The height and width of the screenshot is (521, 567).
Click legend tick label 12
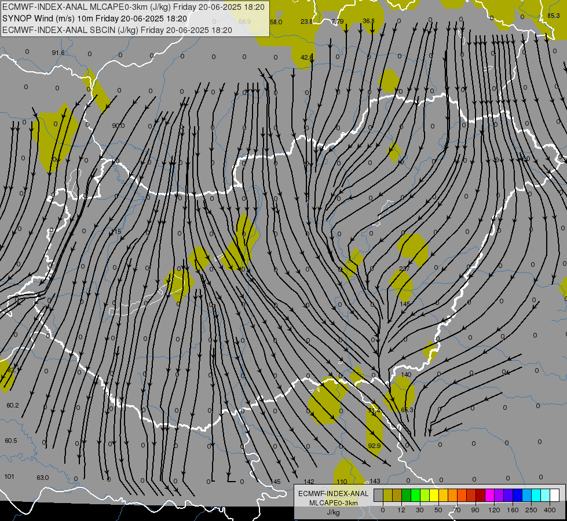click(x=401, y=510)
